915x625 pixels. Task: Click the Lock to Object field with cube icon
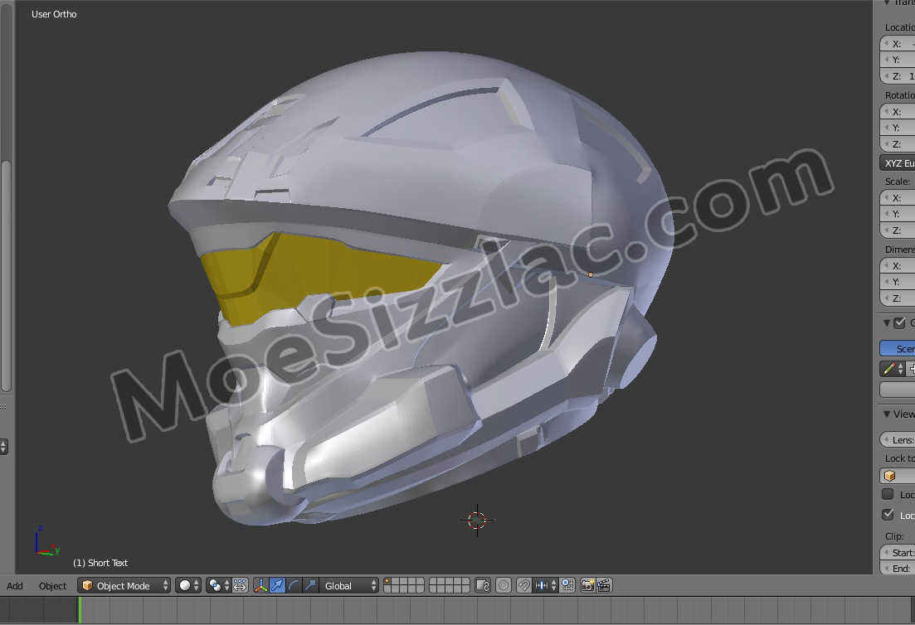click(x=898, y=476)
